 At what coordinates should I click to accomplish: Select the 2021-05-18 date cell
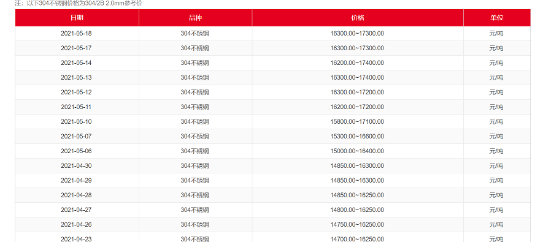(77, 34)
